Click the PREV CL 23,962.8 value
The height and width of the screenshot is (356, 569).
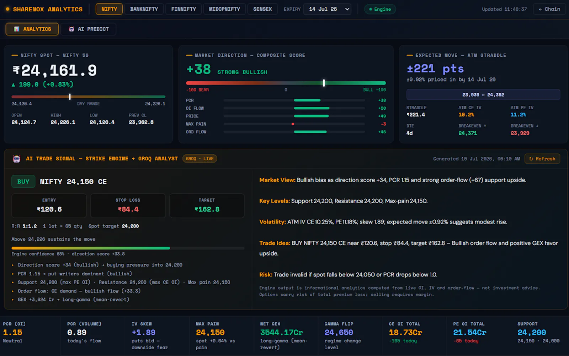coord(141,122)
